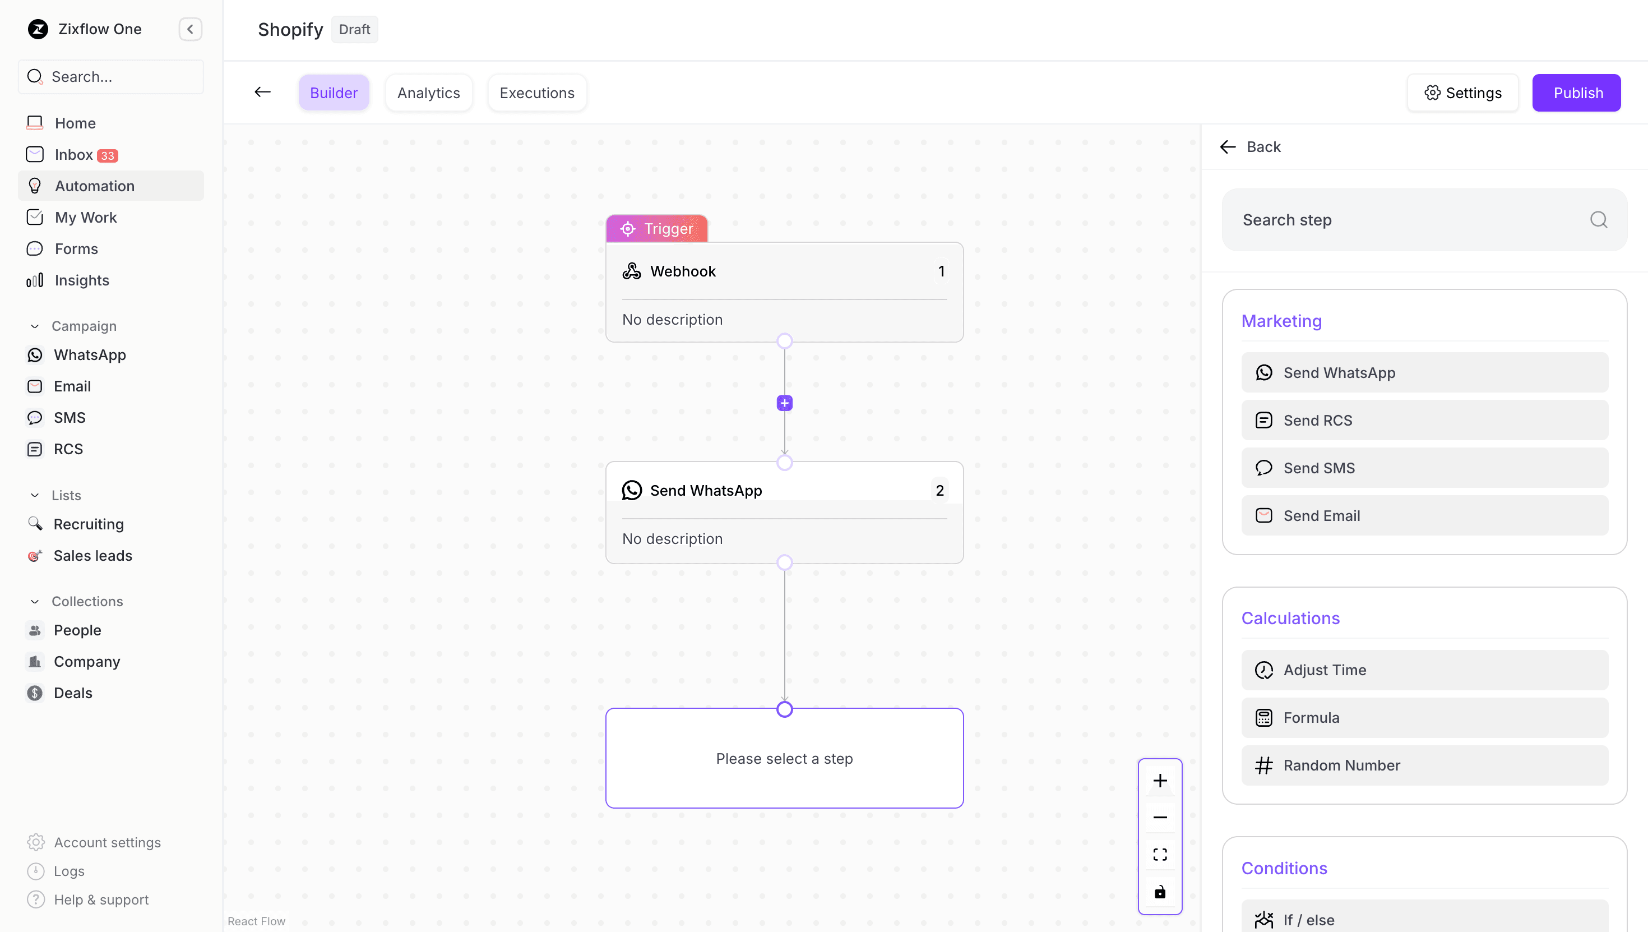Click the zoom in control on canvas

[1160, 780]
